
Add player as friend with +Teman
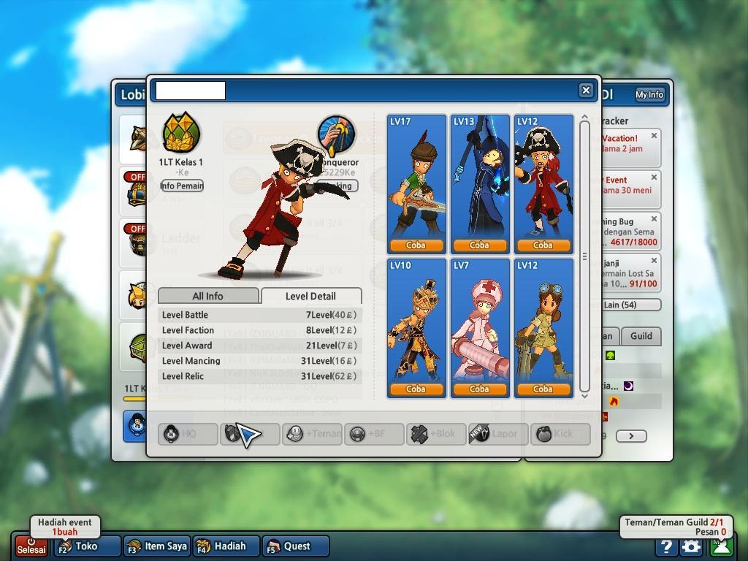(312, 434)
